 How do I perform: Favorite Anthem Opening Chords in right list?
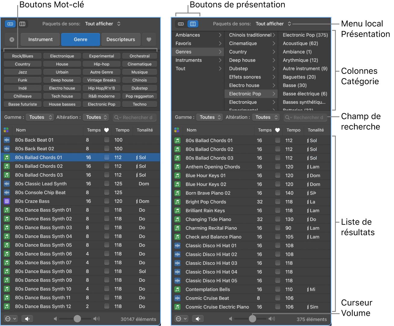(x=277, y=167)
